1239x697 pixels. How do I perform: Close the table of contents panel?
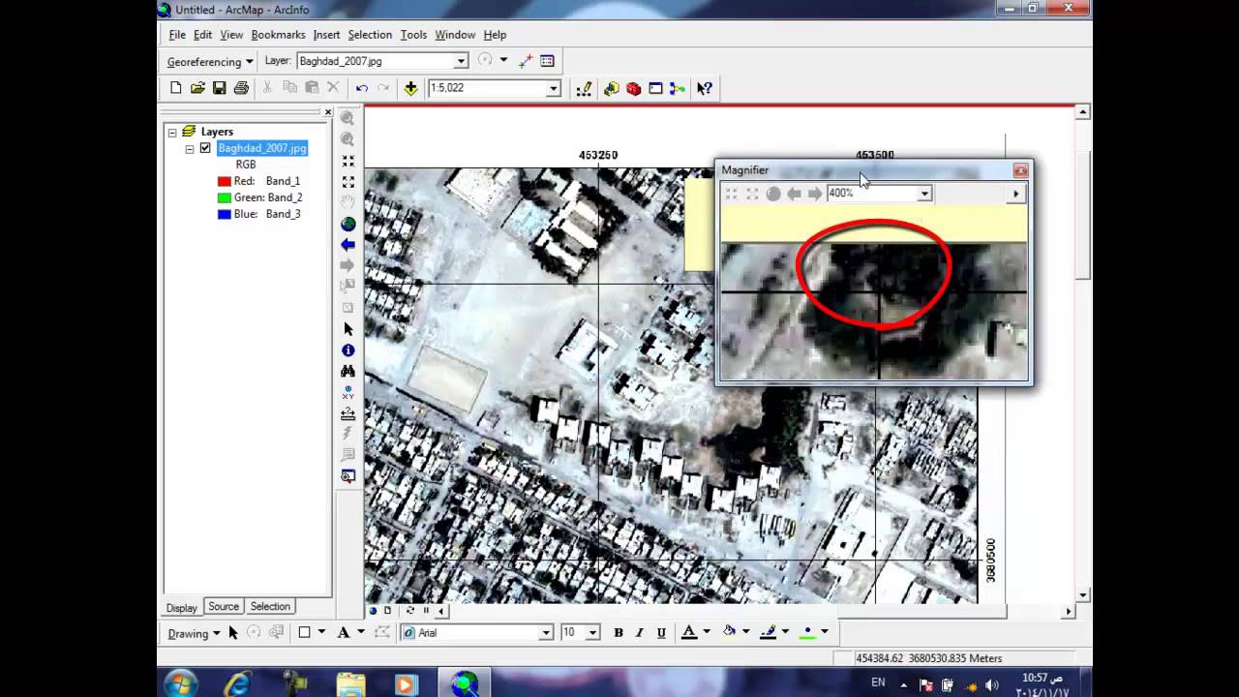tap(327, 112)
